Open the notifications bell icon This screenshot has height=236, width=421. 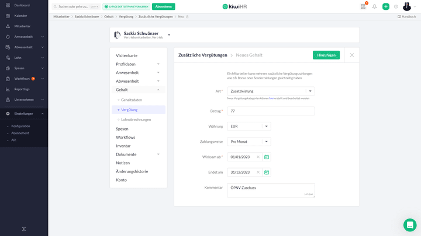[374, 6]
